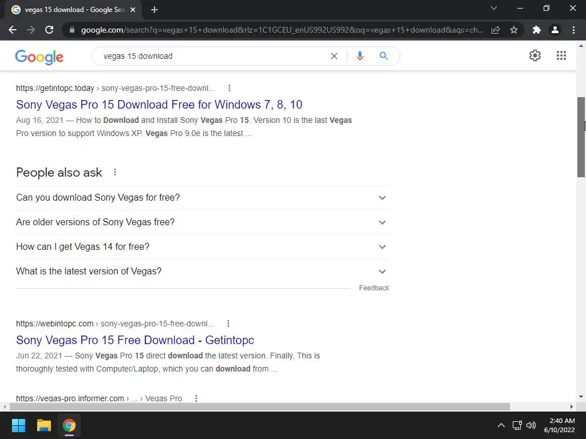Open the Windows Start menu
586x439 pixels.
[18, 425]
